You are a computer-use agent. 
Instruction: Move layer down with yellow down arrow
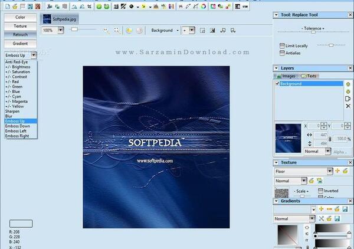pos(348,91)
